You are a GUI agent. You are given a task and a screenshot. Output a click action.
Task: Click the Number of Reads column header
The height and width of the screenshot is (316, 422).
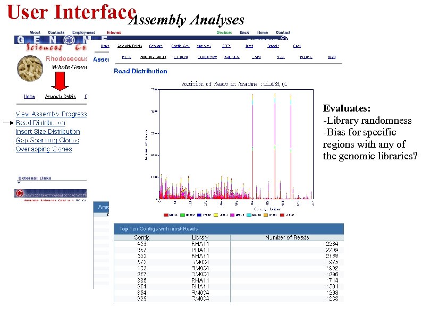point(287,237)
